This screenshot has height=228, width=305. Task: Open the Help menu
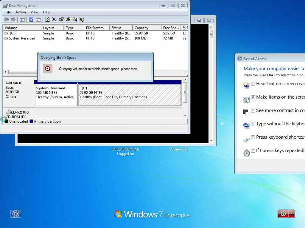[x=46, y=12]
